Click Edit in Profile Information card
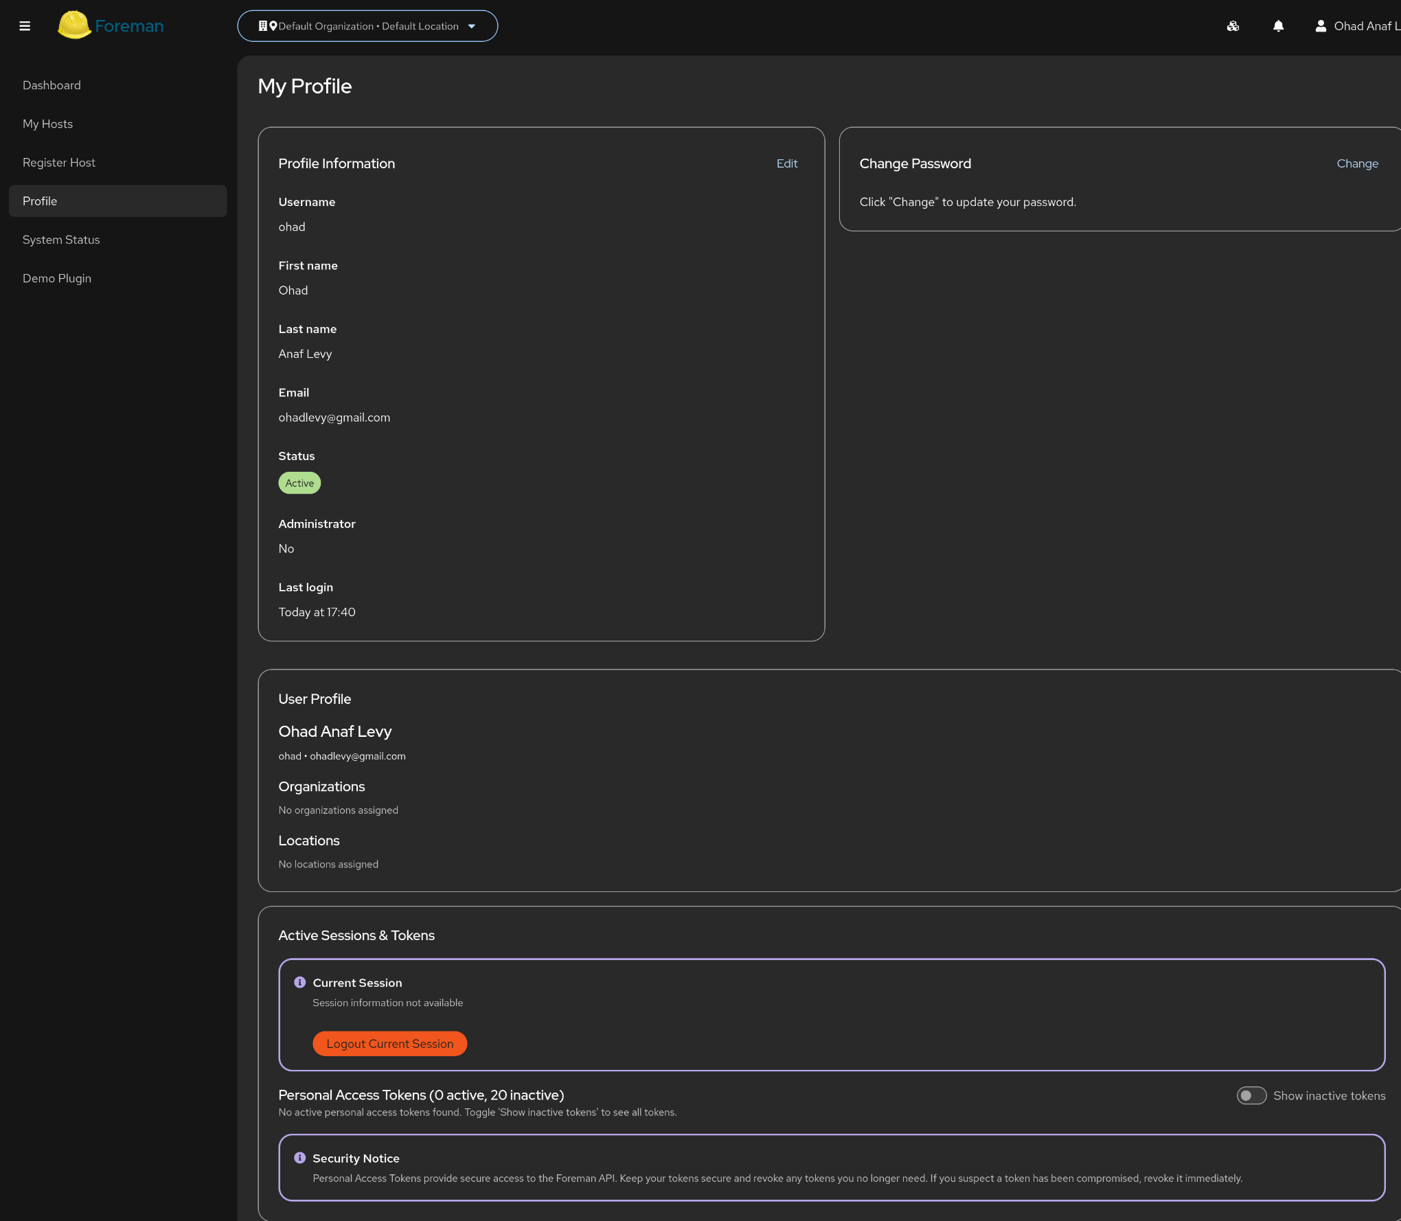 coord(786,163)
